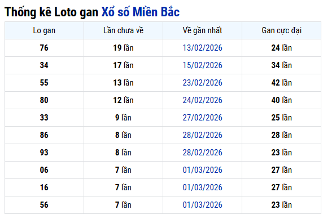Click the '9 lần' cell

click(x=123, y=118)
